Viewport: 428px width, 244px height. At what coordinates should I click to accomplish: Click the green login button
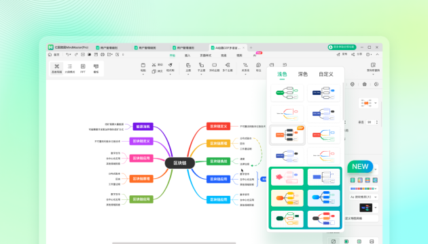click(342, 47)
